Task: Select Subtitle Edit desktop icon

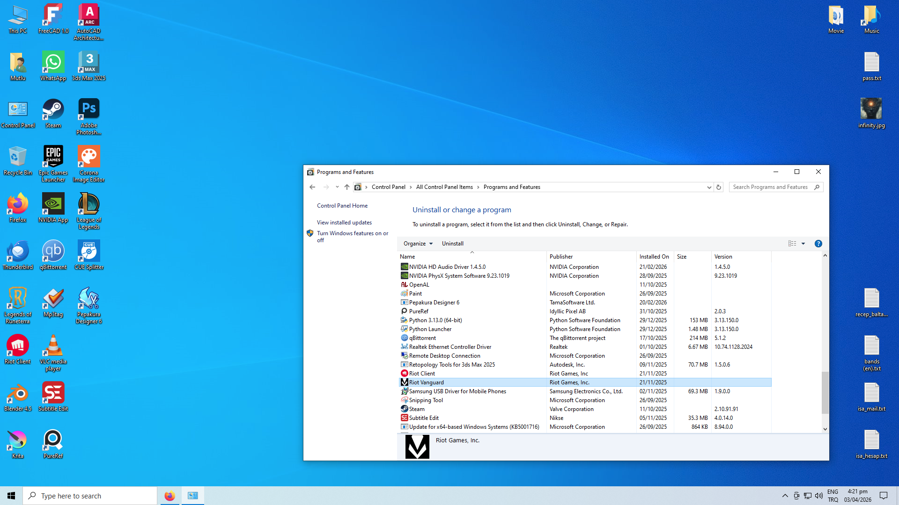Action: click(53, 397)
